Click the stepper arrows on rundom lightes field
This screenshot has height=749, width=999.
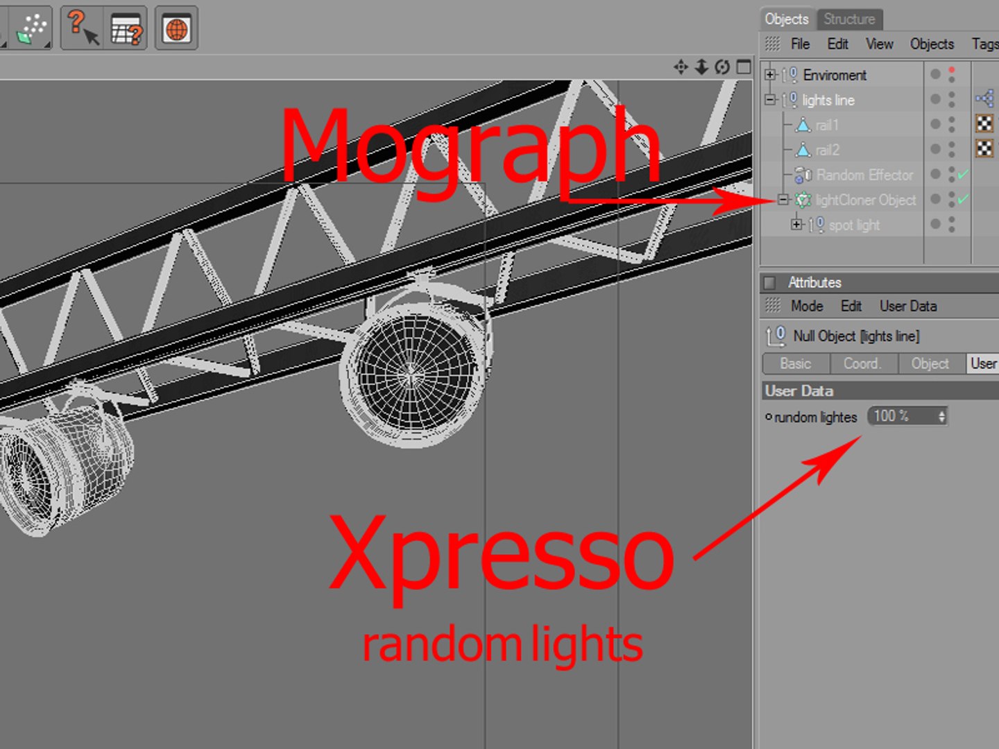tap(941, 416)
